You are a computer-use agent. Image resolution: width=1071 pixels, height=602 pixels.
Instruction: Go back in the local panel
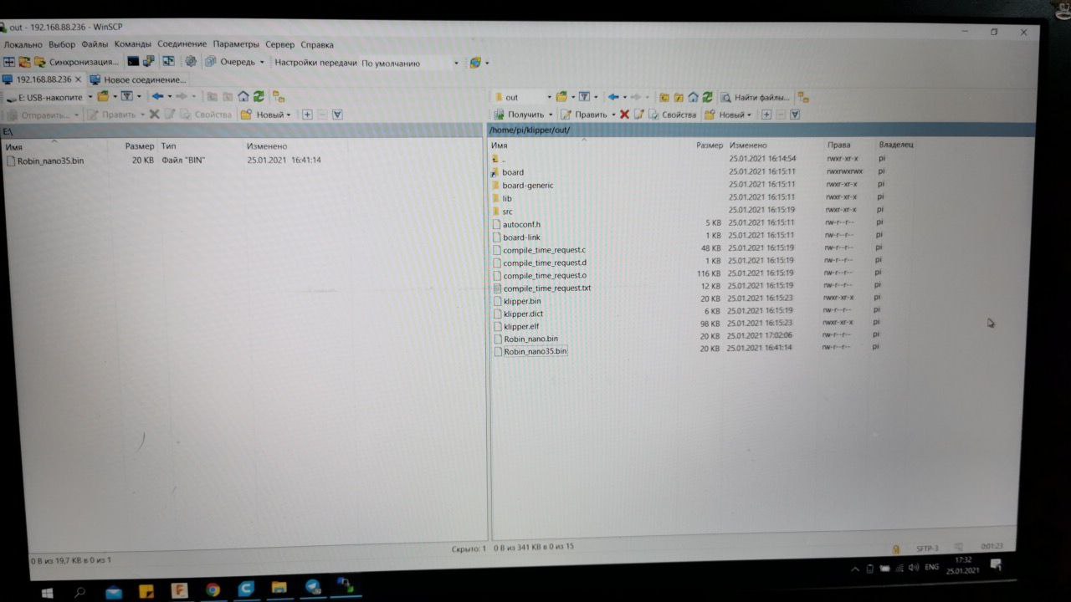click(x=156, y=96)
